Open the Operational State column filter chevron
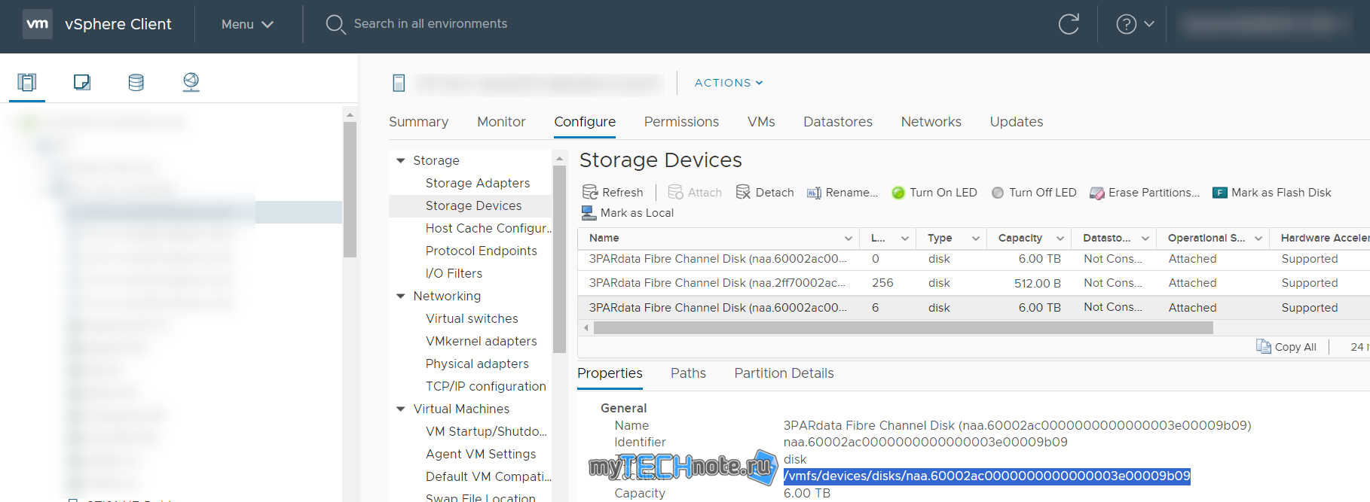1370x502 pixels. pos(1258,239)
